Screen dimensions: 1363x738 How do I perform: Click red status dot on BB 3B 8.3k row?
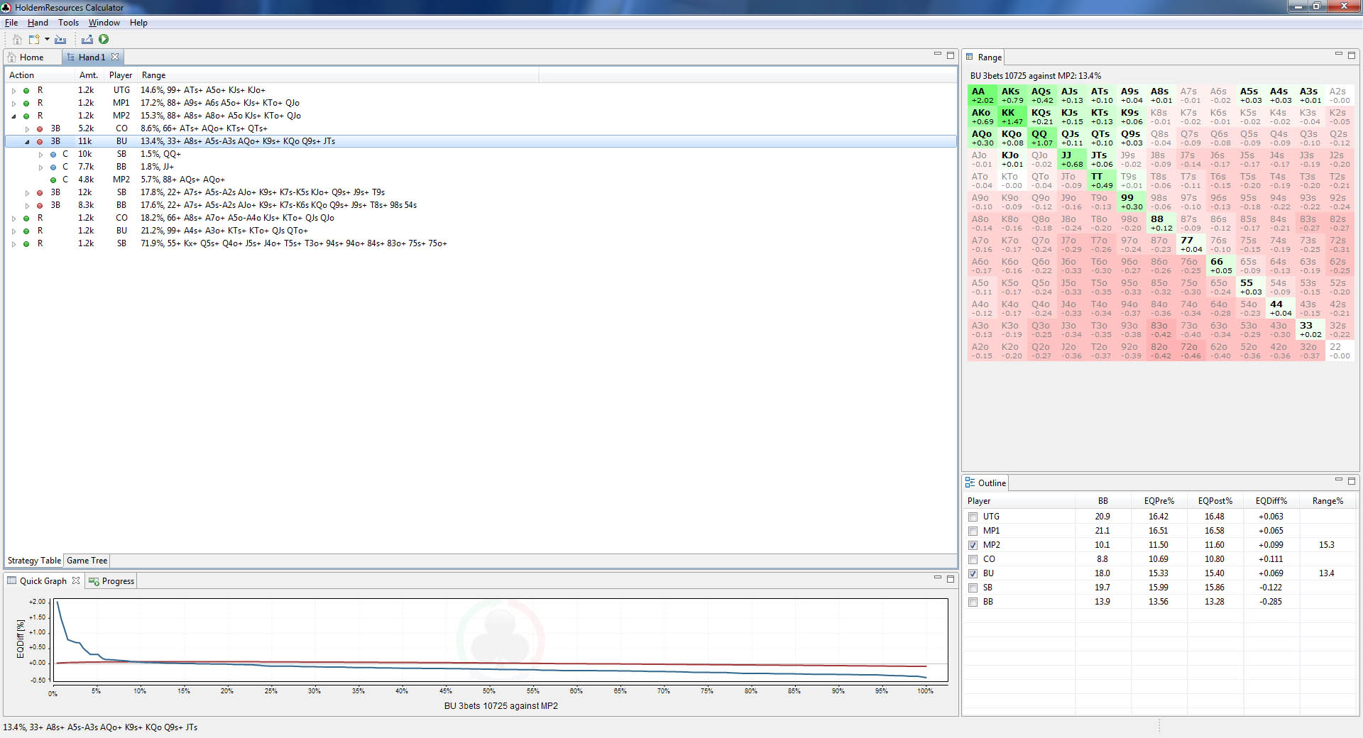(40, 206)
